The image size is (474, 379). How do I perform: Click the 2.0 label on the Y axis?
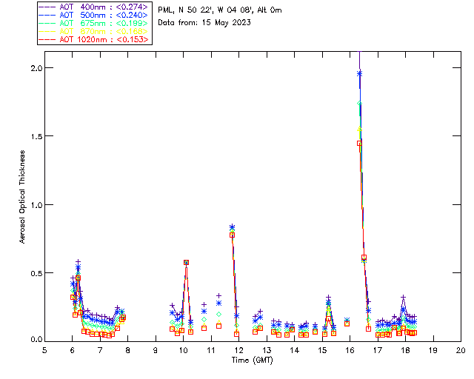(x=36, y=67)
